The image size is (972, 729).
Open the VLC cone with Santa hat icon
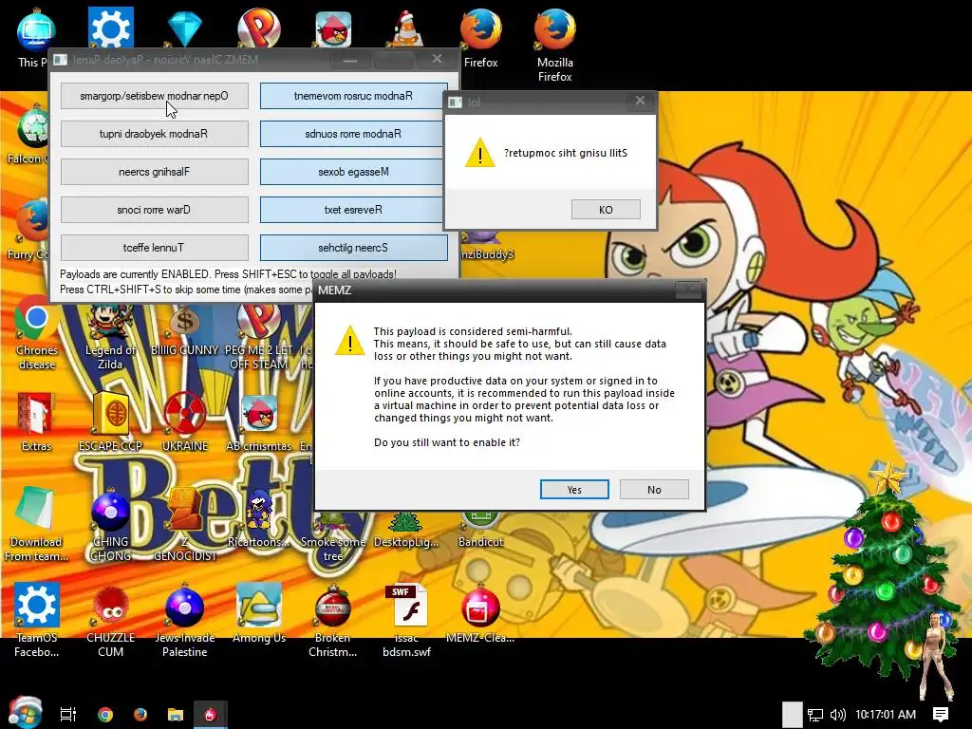(x=407, y=28)
